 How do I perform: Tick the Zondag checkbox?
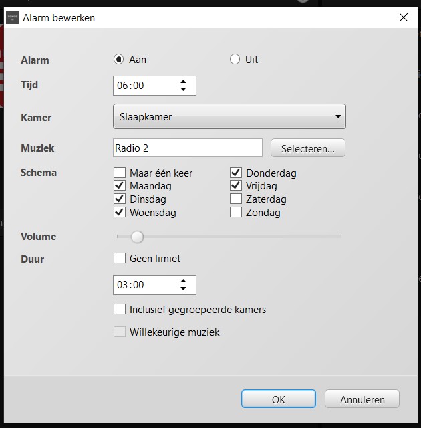tap(236, 213)
